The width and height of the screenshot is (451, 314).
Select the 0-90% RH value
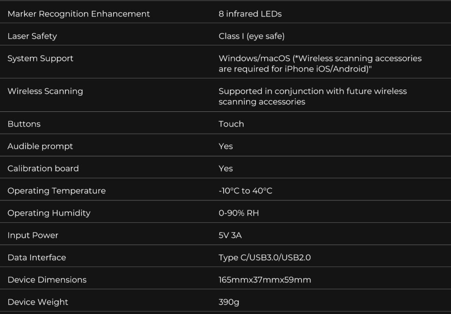pyautogui.click(x=238, y=213)
